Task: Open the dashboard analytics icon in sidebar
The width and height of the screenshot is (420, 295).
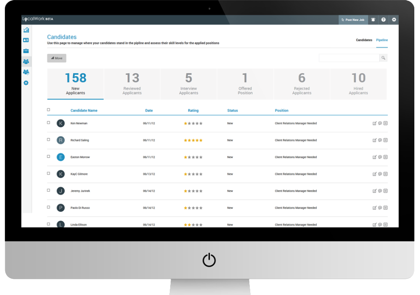Action: point(26,30)
